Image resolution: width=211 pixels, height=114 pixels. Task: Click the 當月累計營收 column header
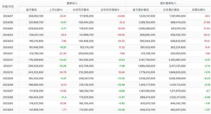coord(141,10)
